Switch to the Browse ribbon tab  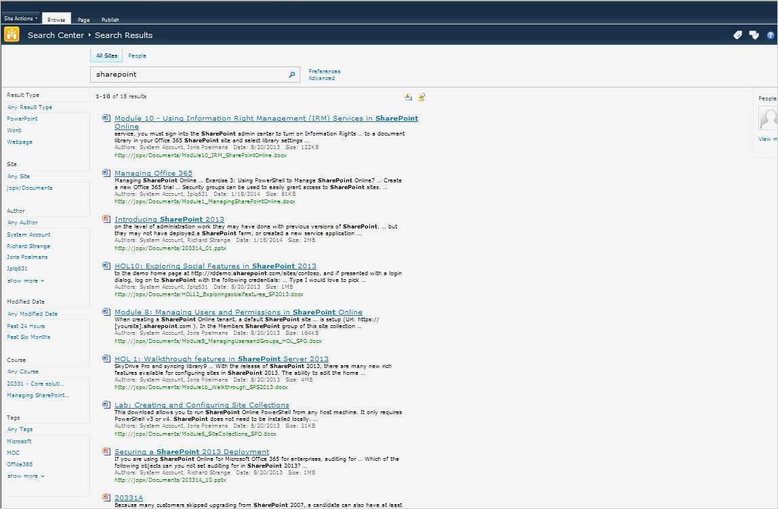pyautogui.click(x=56, y=20)
